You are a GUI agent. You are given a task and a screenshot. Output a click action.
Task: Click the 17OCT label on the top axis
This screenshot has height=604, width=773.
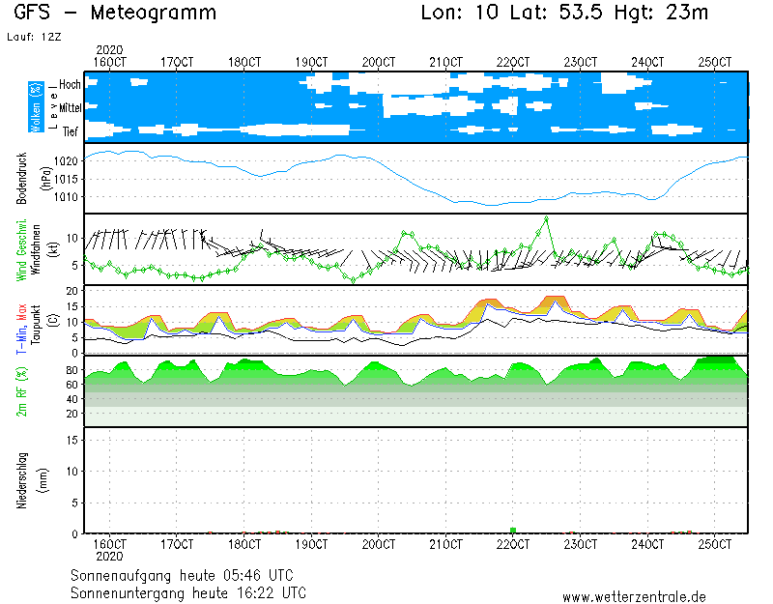click(177, 62)
